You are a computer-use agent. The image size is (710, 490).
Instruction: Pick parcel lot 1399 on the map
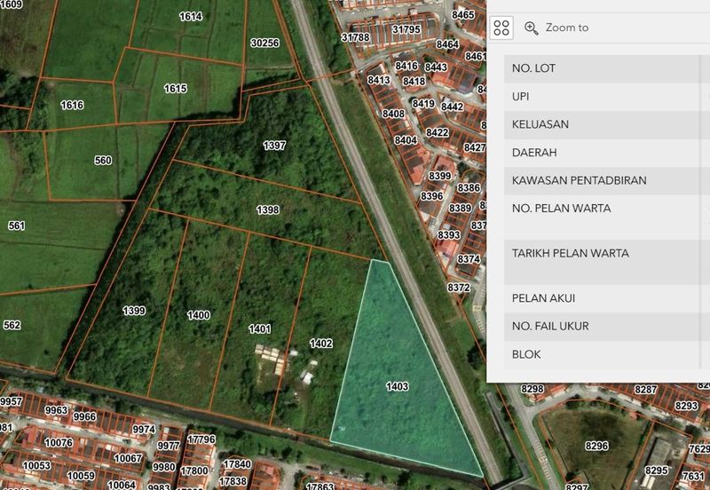click(134, 311)
